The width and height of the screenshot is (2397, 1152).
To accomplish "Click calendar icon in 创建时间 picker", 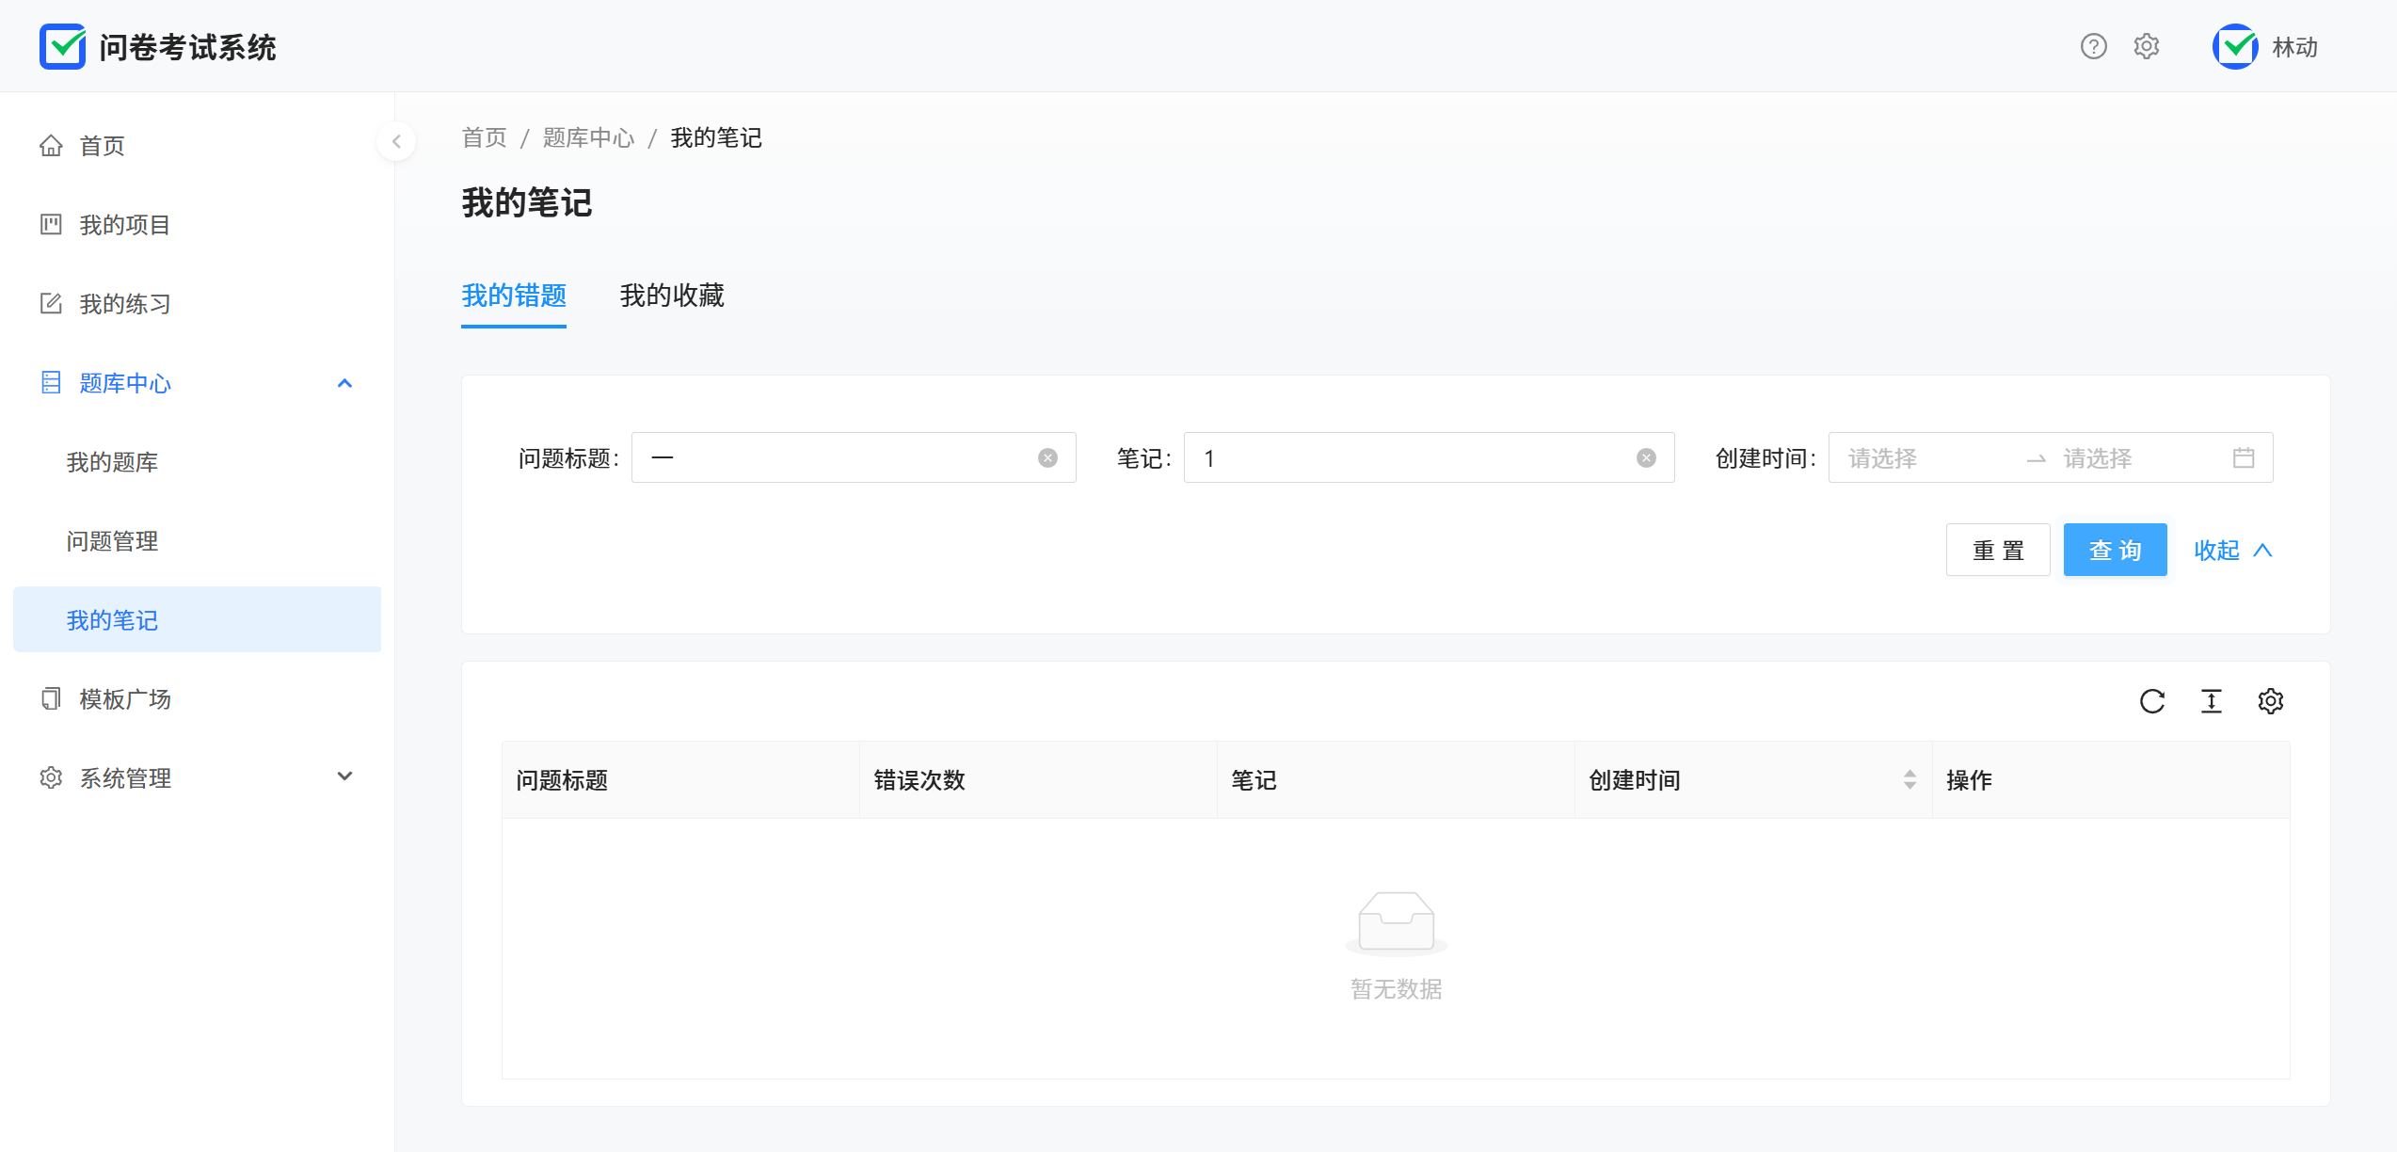I will pos(2244,458).
